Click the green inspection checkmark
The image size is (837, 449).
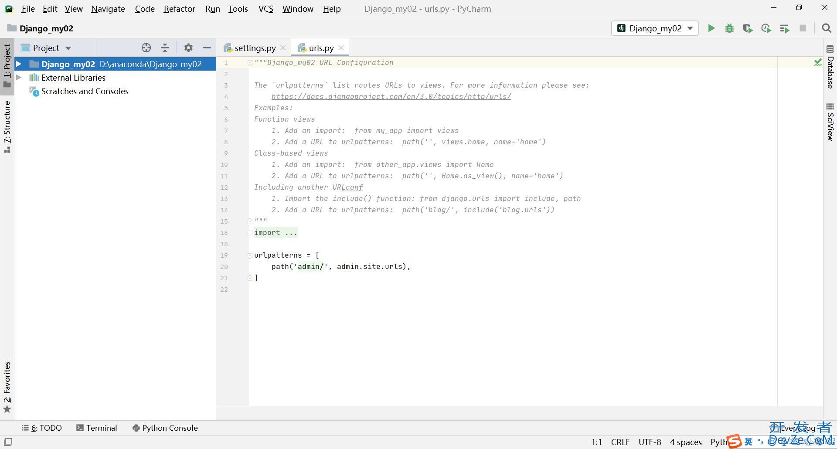click(818, 63)
